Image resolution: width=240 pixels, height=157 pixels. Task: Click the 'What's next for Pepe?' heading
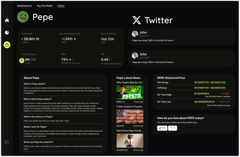click(35, 127)
